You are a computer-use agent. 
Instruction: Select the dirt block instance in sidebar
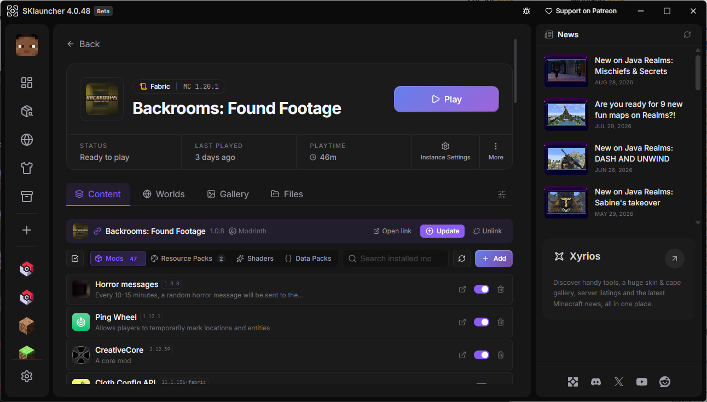[x=27, y=326]
